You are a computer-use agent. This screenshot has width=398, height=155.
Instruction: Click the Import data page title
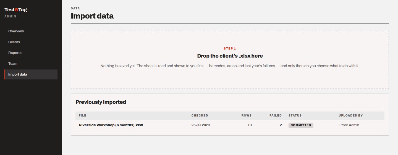click(92, 16)
